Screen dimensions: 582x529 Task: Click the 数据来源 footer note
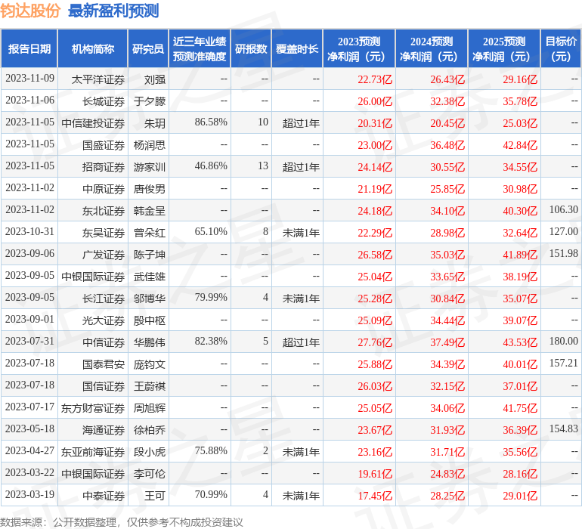tap(122, 522)
